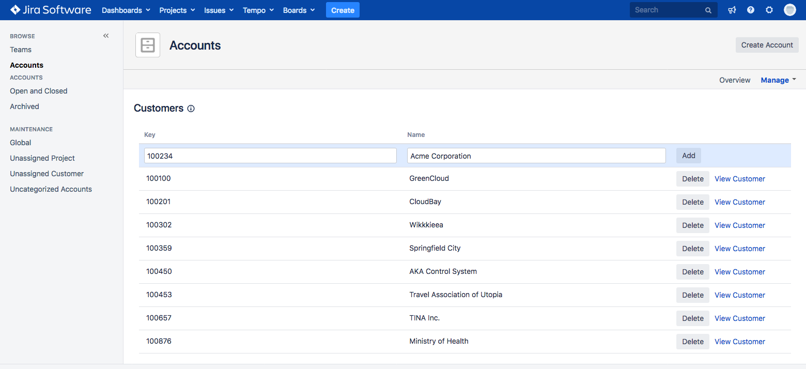Delete the Springfield City customer
The height and width of the screenshot is (369, 806).
click(x=692, y=249)
